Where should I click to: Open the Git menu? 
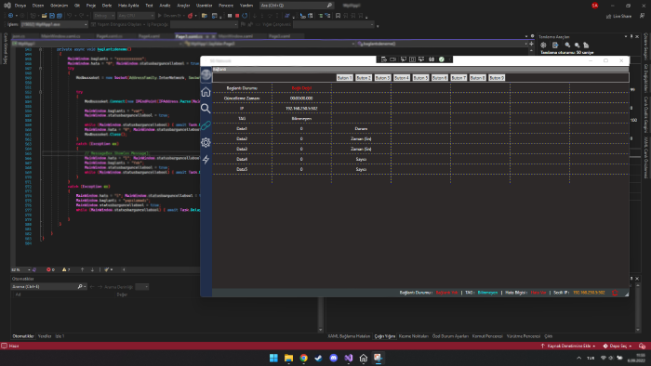tap(77, 6)
